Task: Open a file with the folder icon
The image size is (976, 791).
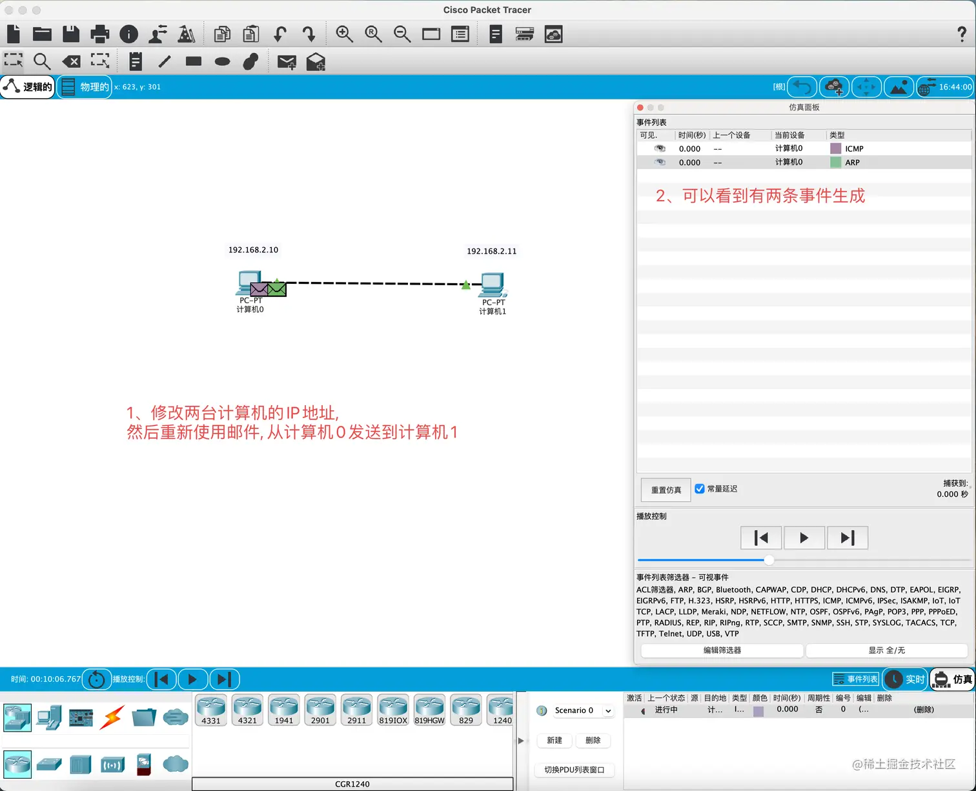Action: tap(42, 34)
